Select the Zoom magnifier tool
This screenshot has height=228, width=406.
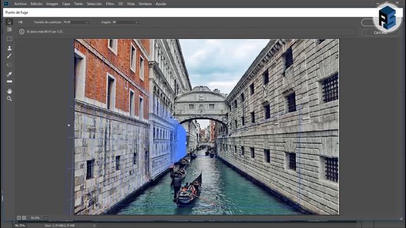(10, 99)
